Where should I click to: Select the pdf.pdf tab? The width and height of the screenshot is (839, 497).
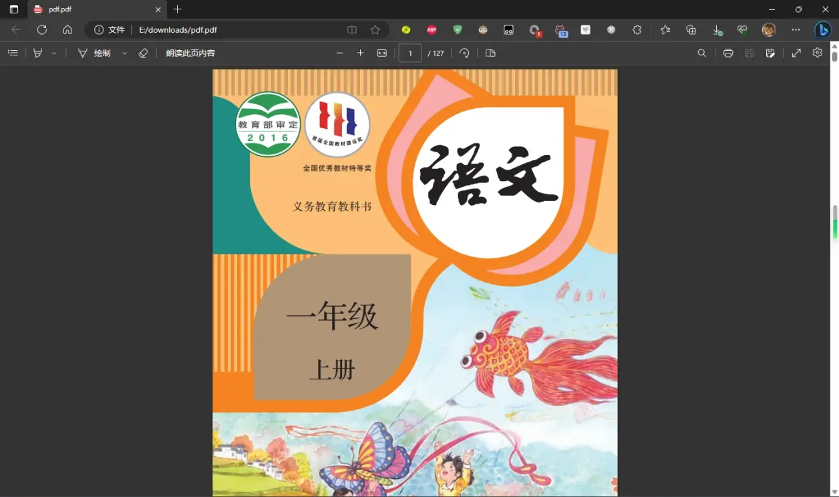click(x=97, y=9)
